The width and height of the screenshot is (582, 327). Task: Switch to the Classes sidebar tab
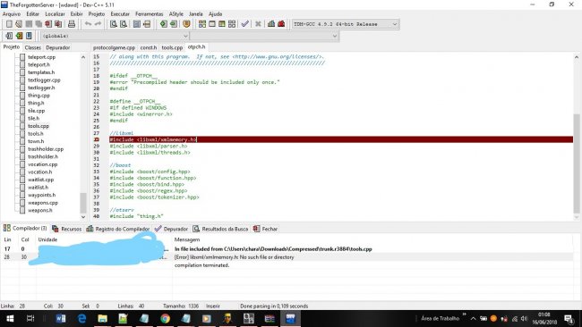click(32, 47)
